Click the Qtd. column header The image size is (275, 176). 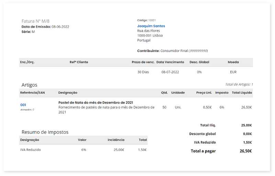coord(164,92)
